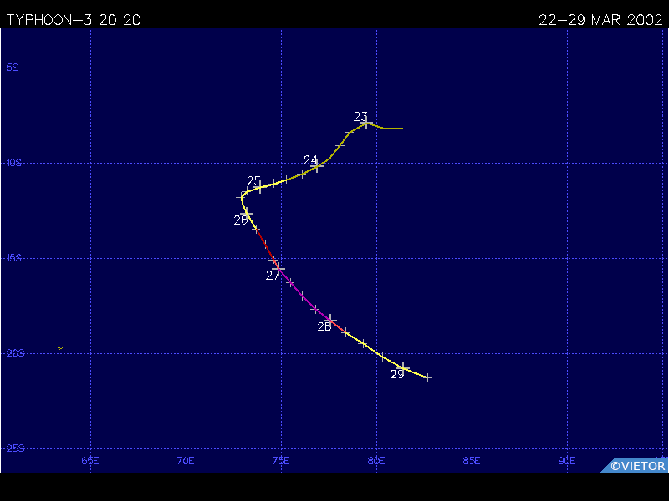Viewport: 669px width, 501px height.
Task: Click the 5S latitude label
Action: (13, 68)
